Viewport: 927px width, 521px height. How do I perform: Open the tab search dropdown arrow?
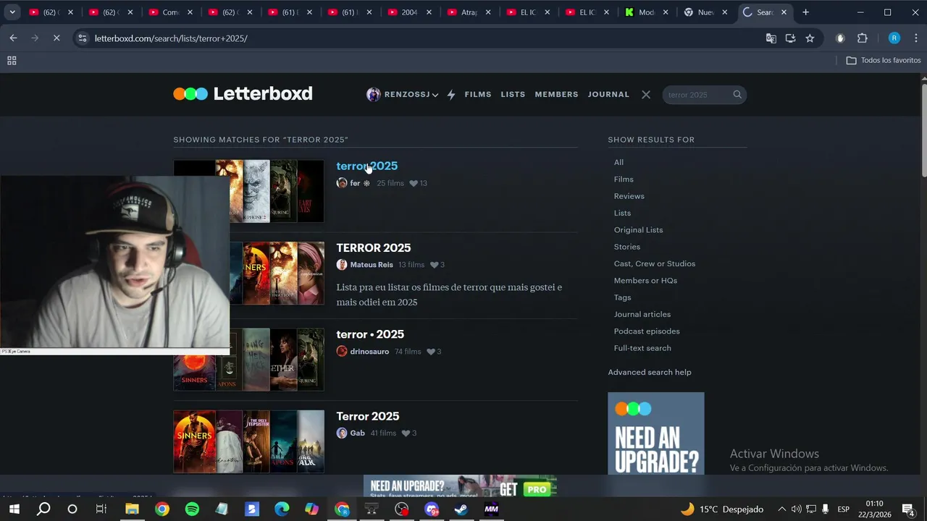12,12
